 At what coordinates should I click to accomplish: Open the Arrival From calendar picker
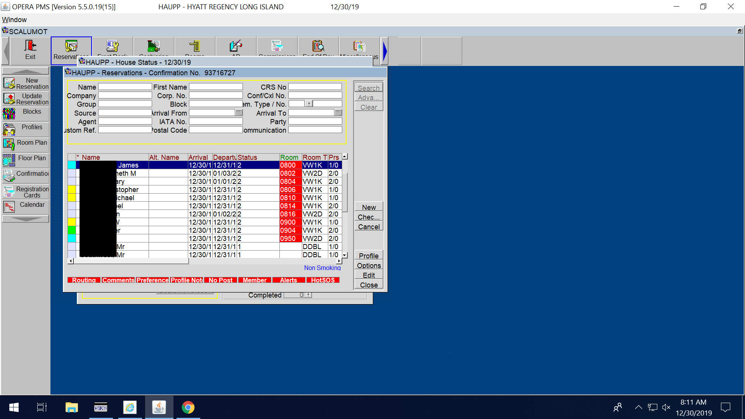[239, 113]
